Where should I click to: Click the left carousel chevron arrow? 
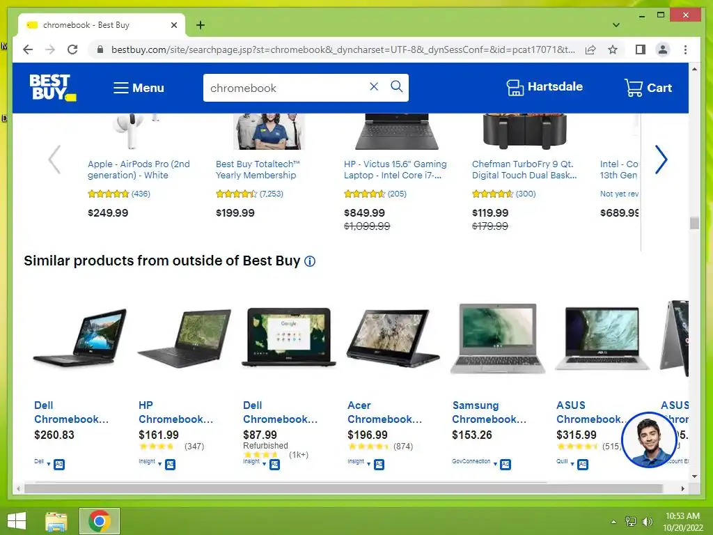coord(54,160)
